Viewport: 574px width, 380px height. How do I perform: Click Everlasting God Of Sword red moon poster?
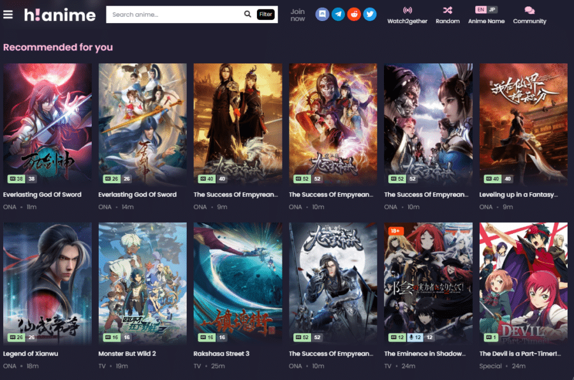point(48,124)
